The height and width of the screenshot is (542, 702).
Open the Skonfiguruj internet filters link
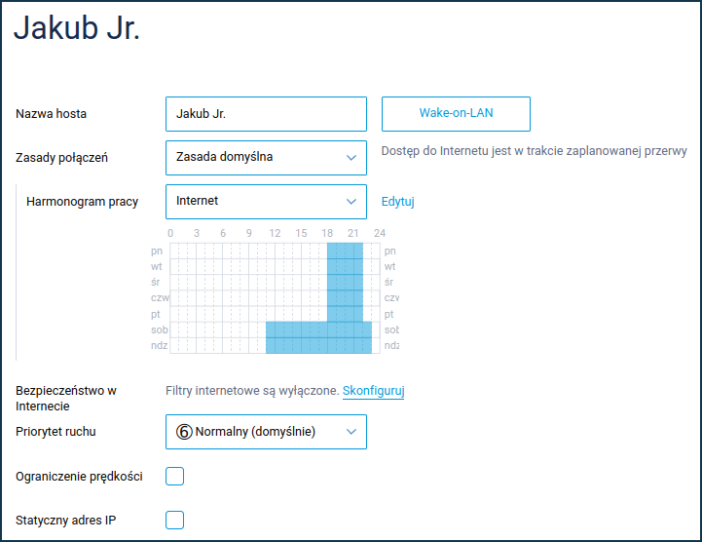click(373, 391)
